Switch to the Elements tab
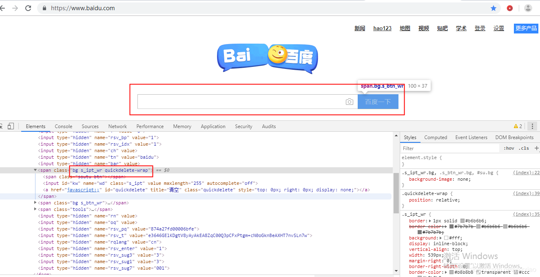 (35, 126)
